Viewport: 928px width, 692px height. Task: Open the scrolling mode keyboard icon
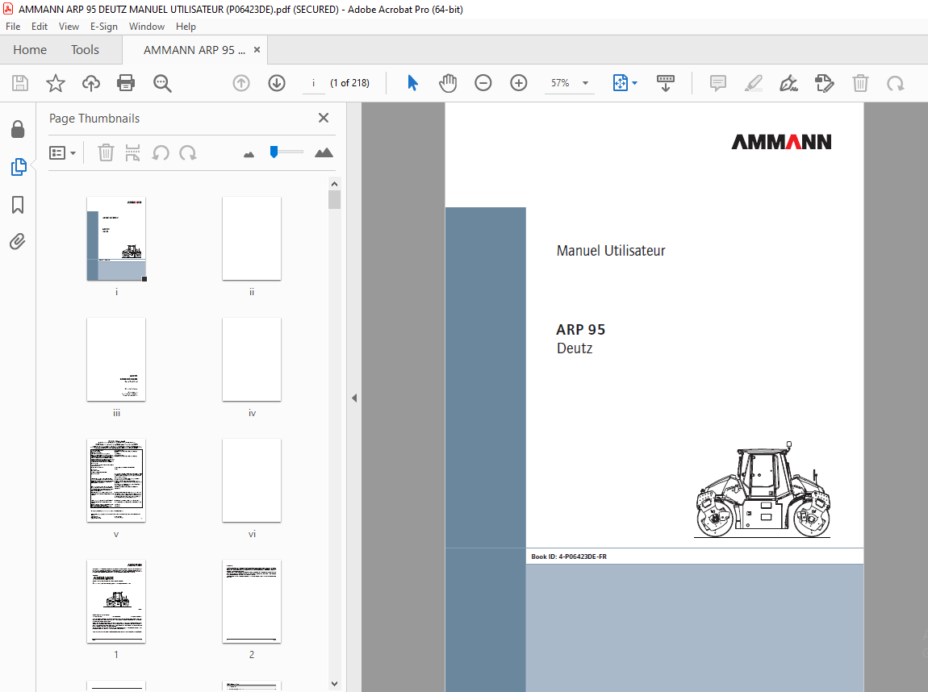point(665,83)
